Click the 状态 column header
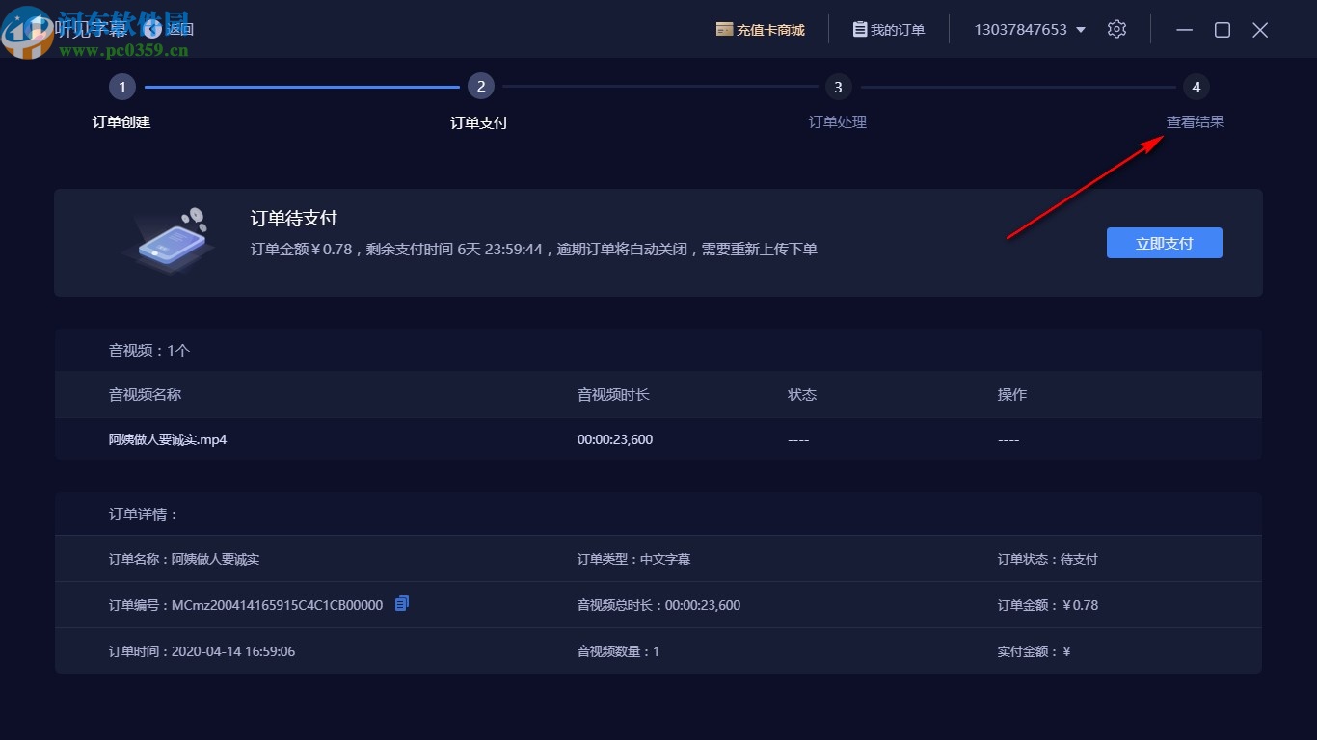Image resolution: width=1317 pixels, height=740 pixels. click(x=802, y=394)
